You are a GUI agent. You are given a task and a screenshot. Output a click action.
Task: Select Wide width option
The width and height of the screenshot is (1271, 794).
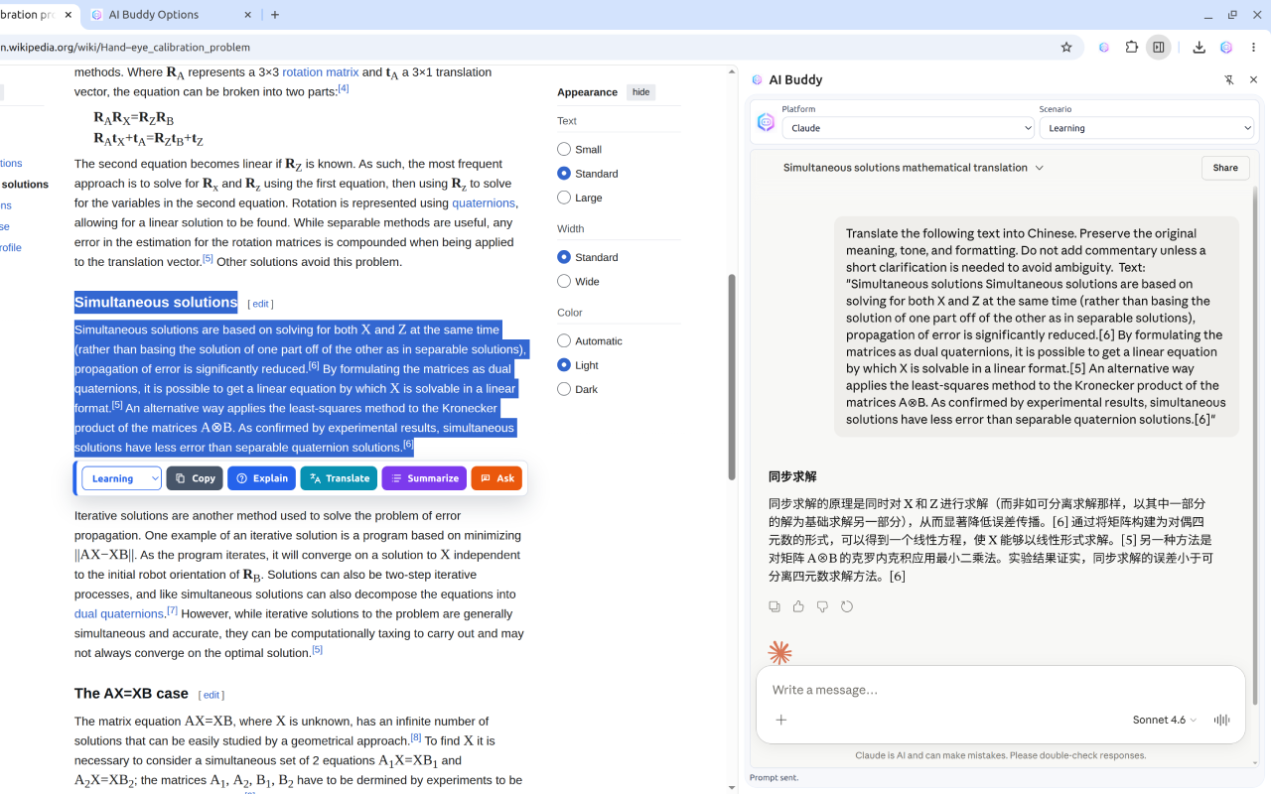[x=564, y=282]
